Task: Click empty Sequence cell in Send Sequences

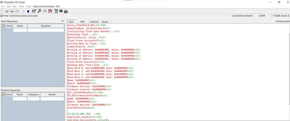Action: coord(46,30)
